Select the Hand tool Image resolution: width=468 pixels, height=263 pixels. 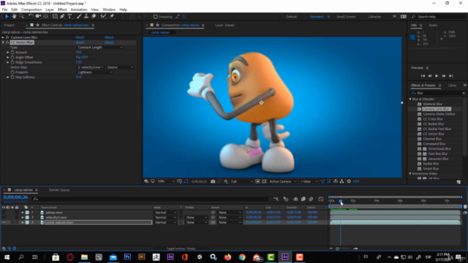(14, 16)
